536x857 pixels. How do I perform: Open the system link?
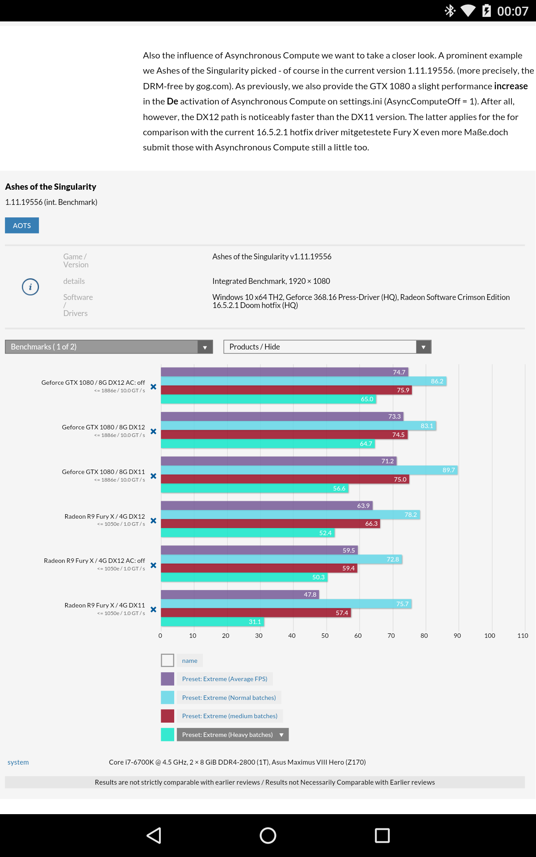[x=18, y=762]
